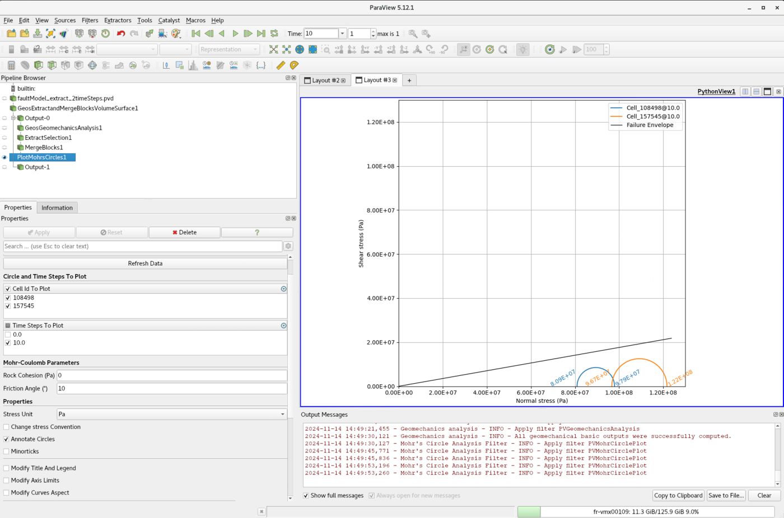Click the Reset Camera icon

(273, 49)
